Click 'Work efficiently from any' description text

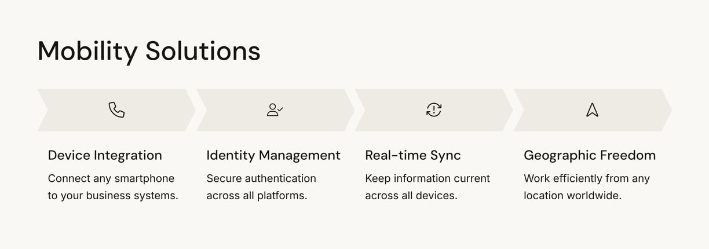587,178
